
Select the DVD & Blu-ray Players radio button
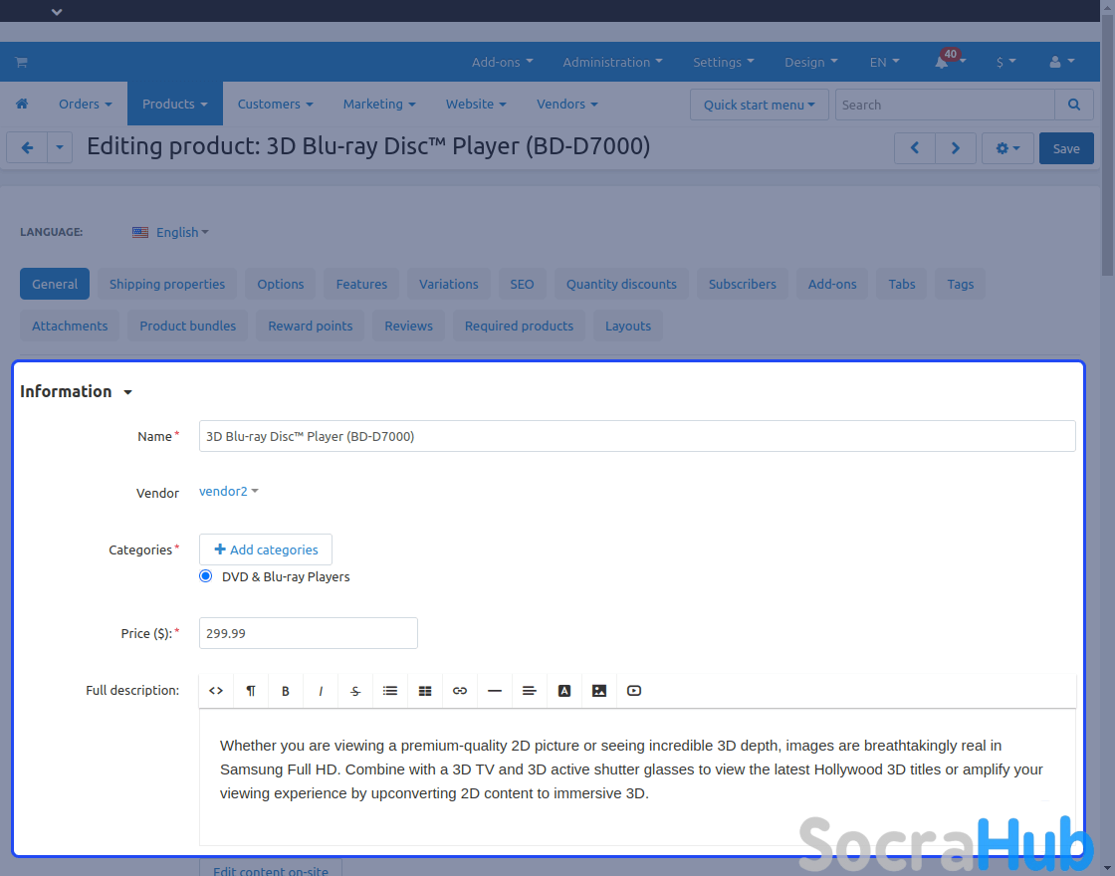(x=206, y=576)
